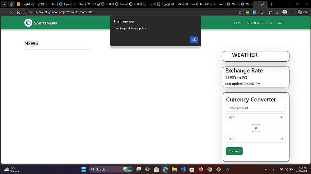Open the browser profile avatar
Image resolution: width=311 pixels, height=174 pixels.
285,12
